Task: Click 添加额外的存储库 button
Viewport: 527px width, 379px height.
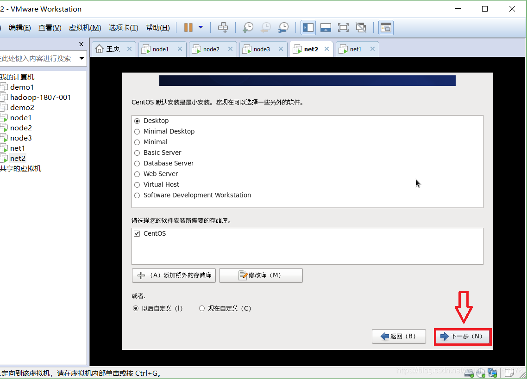Action: point(174,275)
